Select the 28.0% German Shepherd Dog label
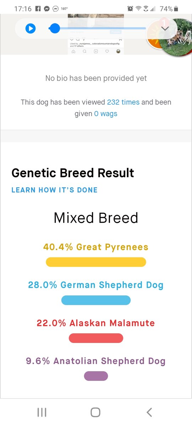This screenshot has height=427, width=192. [x=96, y=285]
